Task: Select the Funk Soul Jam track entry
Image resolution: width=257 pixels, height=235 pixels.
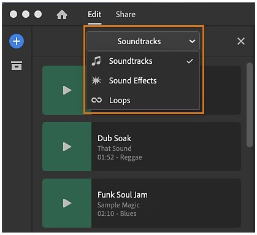Action: 142,203
